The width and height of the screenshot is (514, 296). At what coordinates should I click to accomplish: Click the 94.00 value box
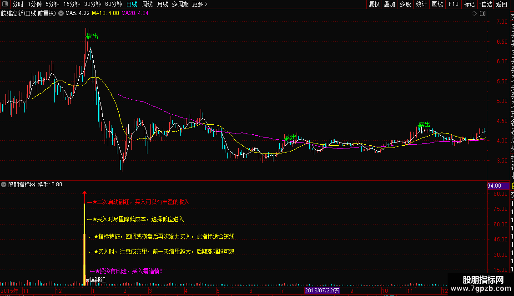coord(498,186)
